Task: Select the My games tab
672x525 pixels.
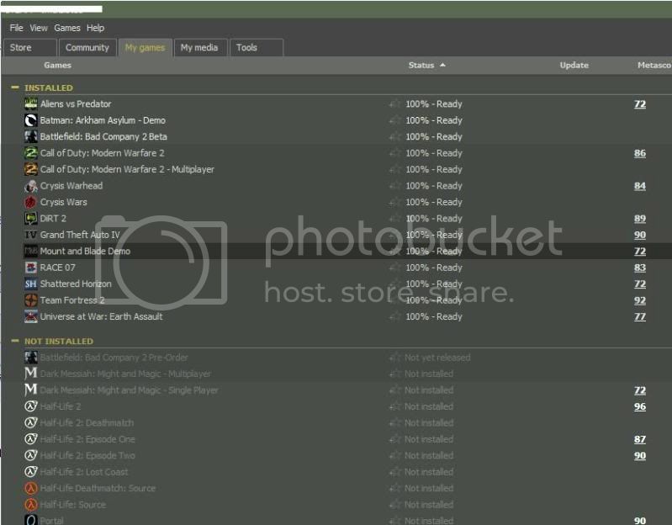Action: (145, 48)
